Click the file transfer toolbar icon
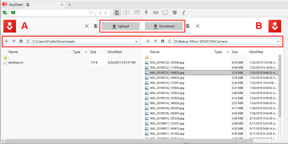This screenshot has width=288, height=144. 117,12
